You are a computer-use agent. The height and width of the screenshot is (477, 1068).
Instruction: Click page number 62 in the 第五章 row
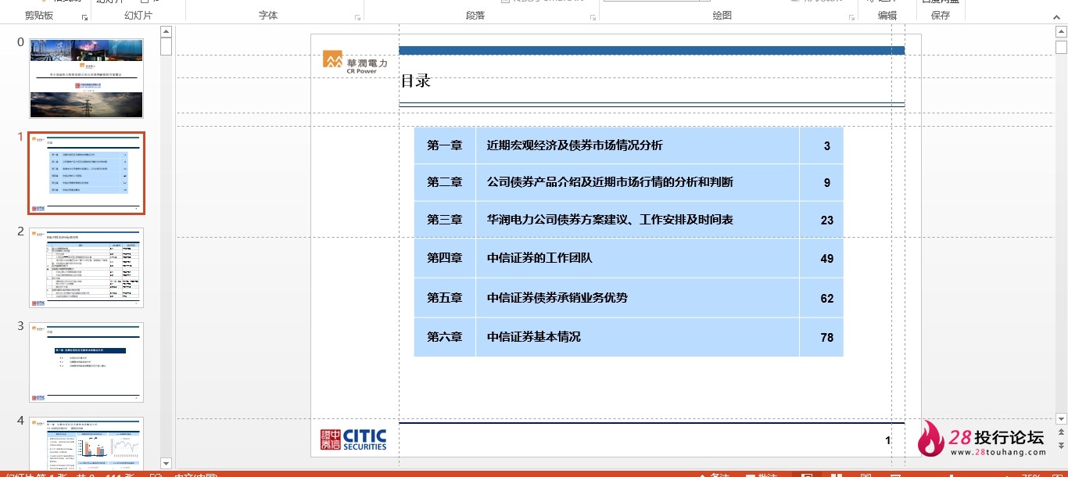[827, 299]
